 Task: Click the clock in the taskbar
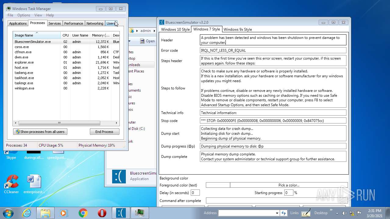click(x=374, y=213)
